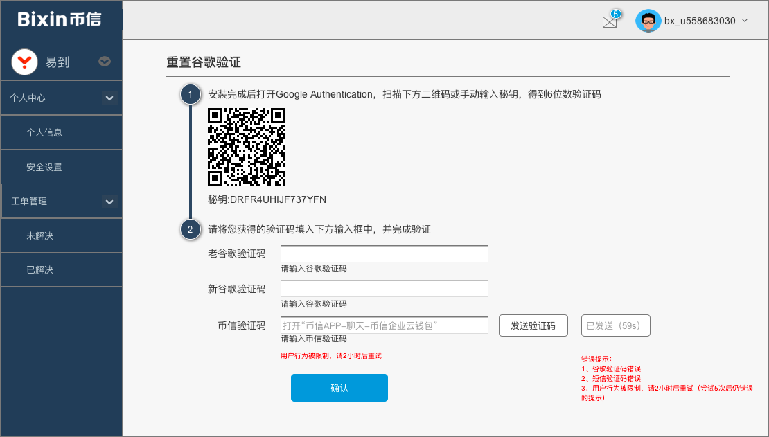Click the step 2 circle marker
769x437 pixels.
[x=191, y=229]
